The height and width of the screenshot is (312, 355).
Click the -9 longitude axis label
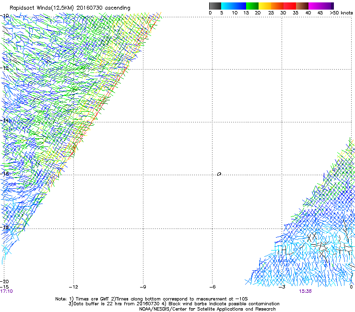(x=143, y=287)
